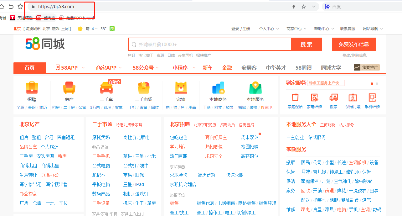The image size is (402, 216).
Task: Go to the 首页 tab
Action: click(30, 68)
